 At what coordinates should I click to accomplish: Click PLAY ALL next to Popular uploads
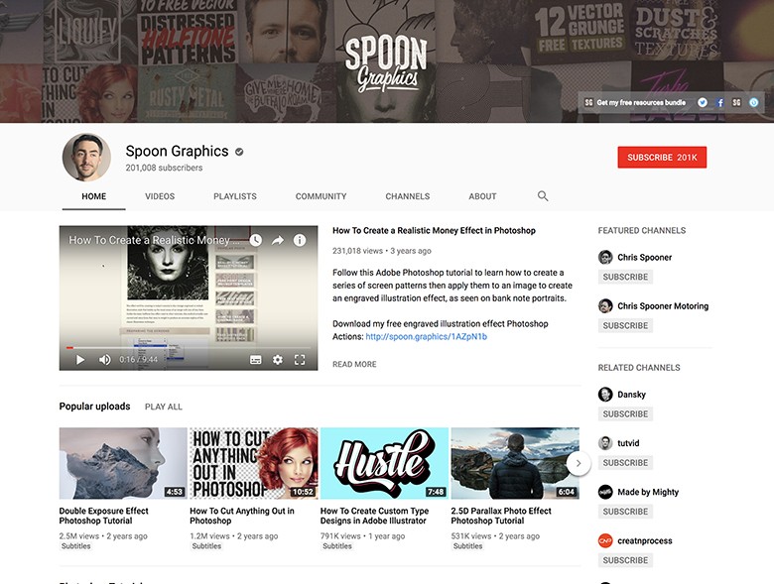point(164,407)
